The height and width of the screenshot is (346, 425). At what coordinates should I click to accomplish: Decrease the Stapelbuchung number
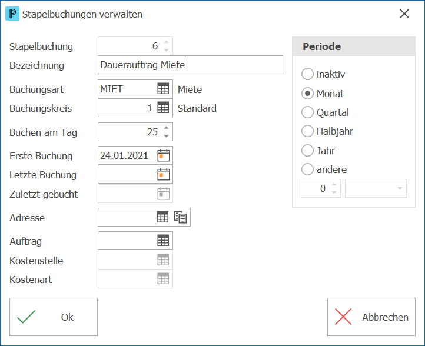coord(167,50)
